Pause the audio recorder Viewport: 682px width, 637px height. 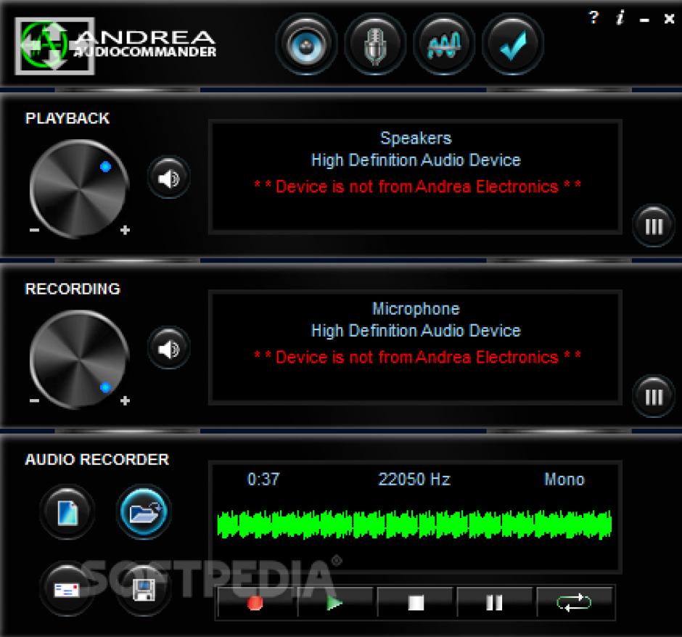point(495,603)
